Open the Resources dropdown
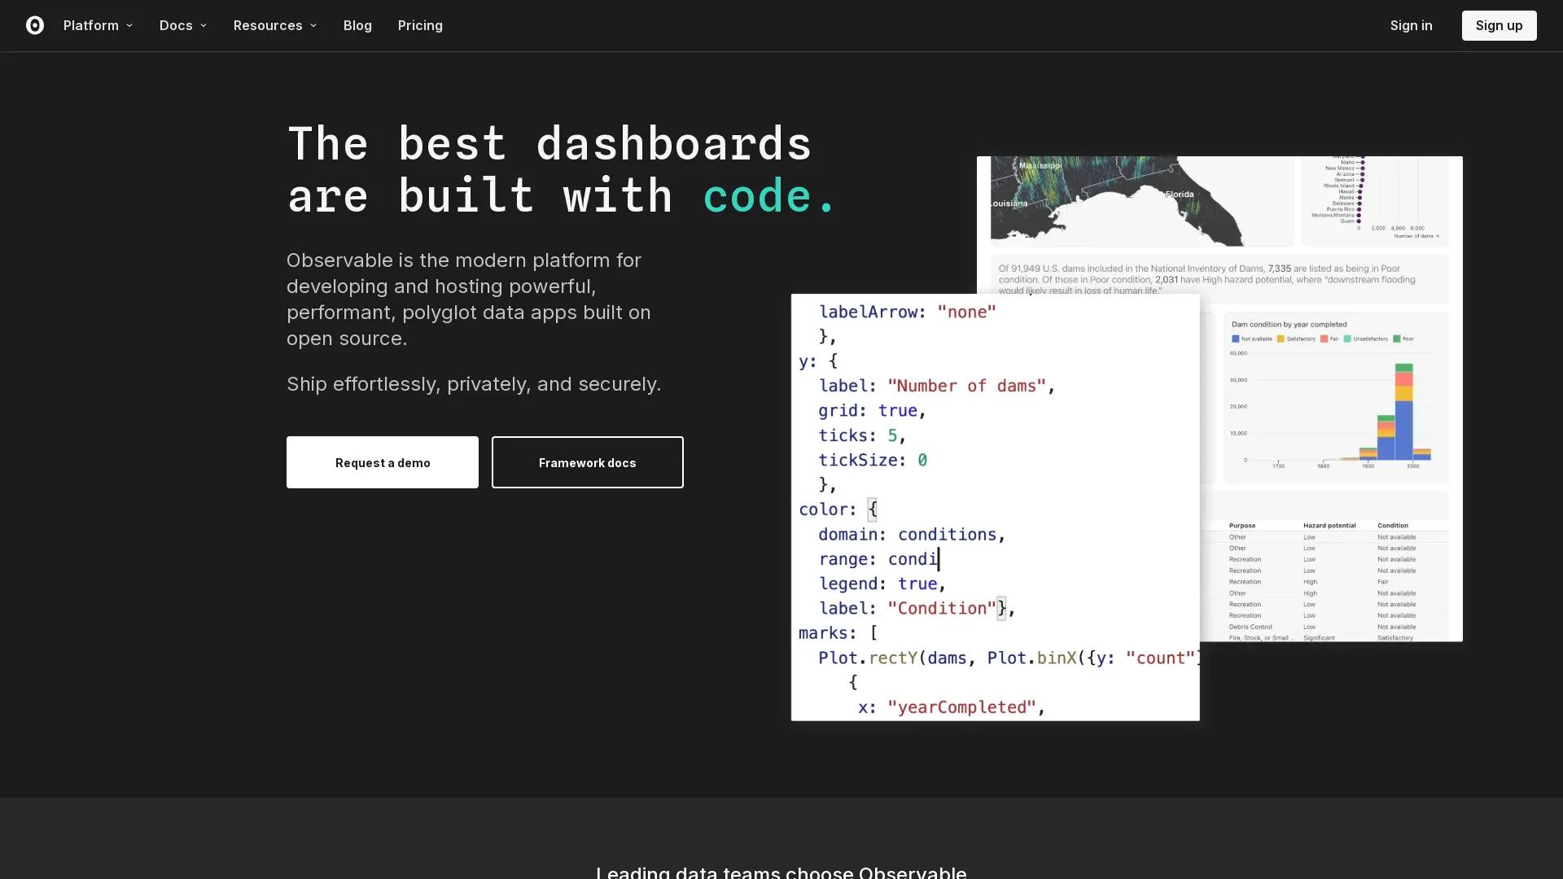This screenshot has width=1563, height=879. pyautogui.click(x=269, y=25)
